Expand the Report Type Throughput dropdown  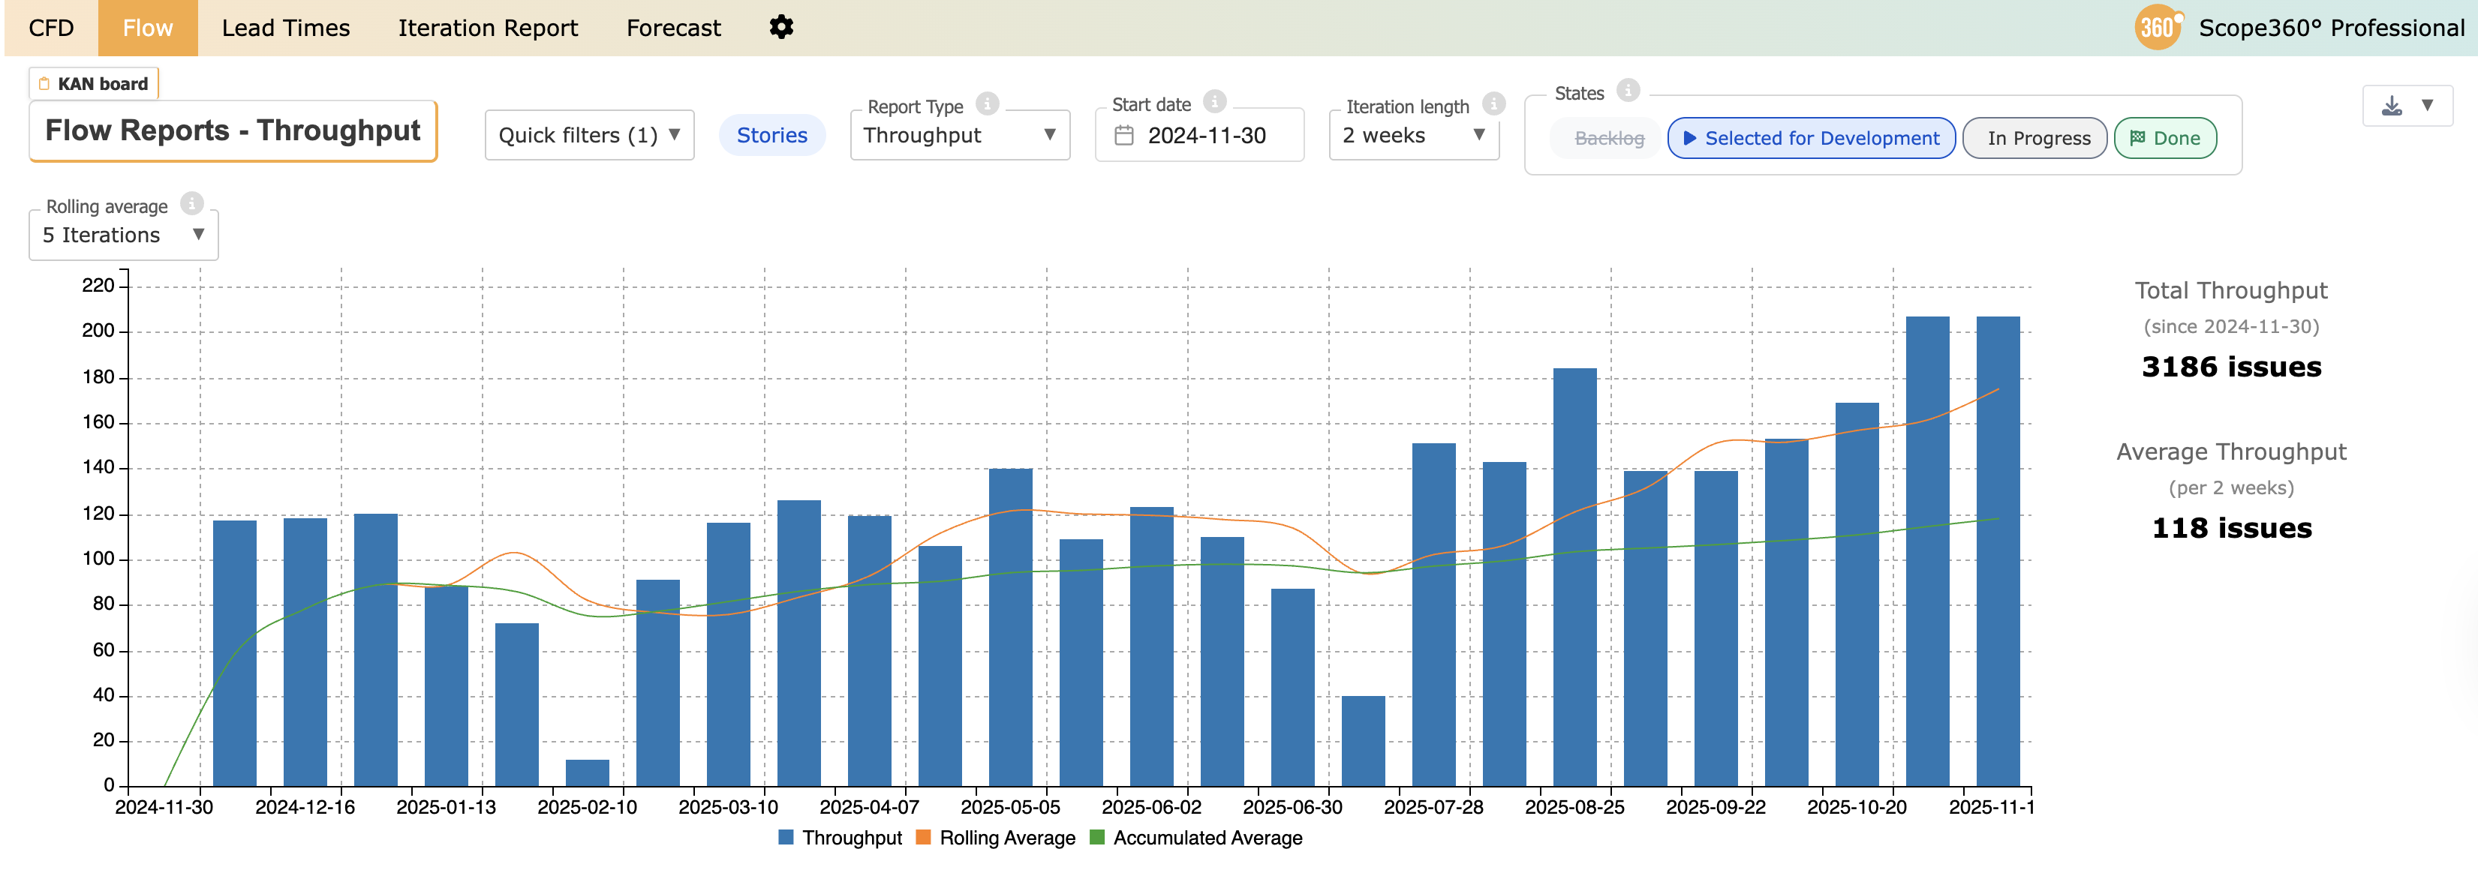[x=959, y=136]
